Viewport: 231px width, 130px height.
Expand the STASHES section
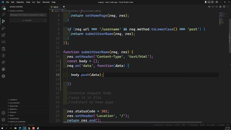[13, 112]
